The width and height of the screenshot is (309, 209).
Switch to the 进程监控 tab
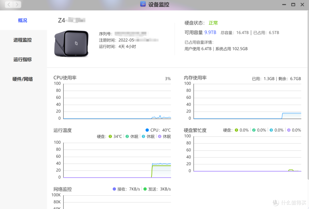23,40
